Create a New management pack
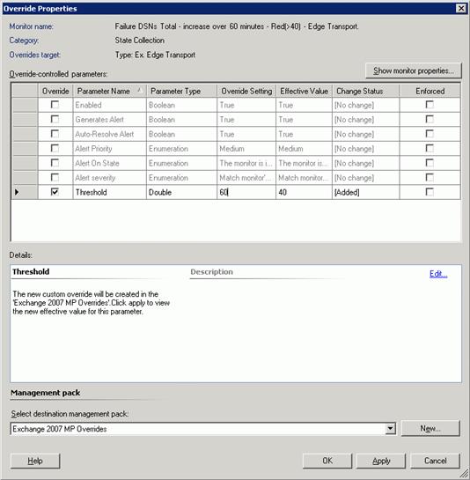 tap(430, 428)
